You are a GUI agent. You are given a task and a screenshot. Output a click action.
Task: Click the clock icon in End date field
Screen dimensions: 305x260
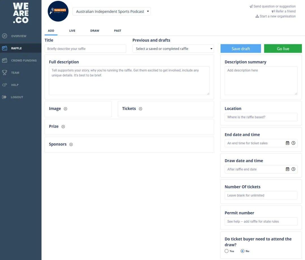293,143
